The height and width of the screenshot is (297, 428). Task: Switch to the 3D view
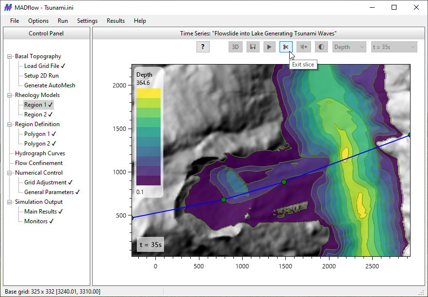(235, 47)
